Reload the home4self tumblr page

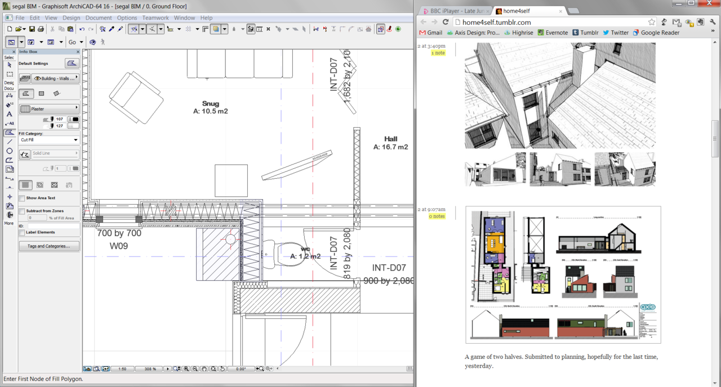coord(445,22)
